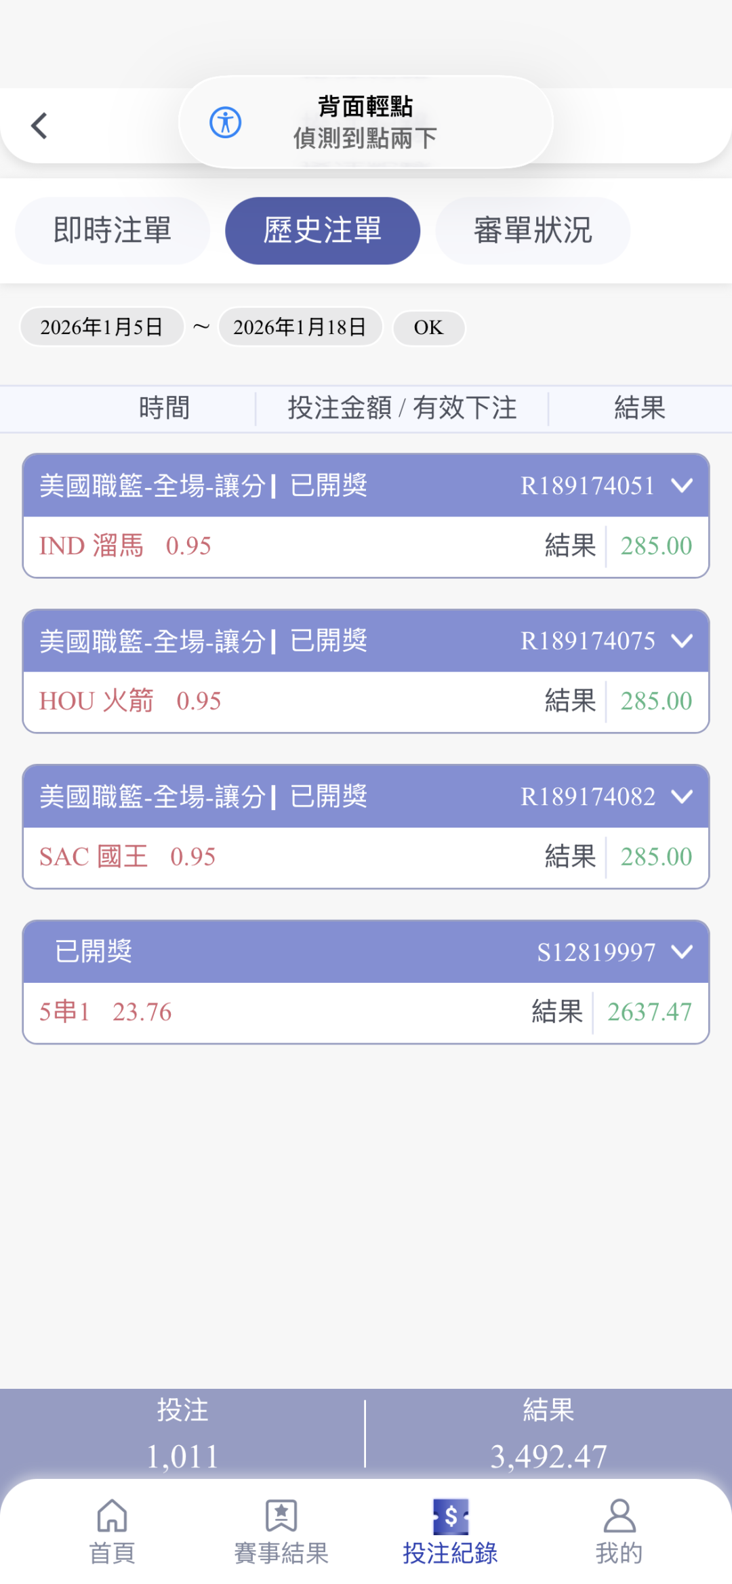This screenshot has width=732, height=1584.
Task: Switch to the 審單狀況 tab
Action: click(x=533, y=230)
